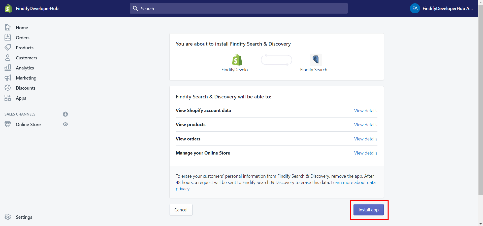This screenshot has height=226, width=483.
Task: Click "View products" permission text
Action: 190,125
